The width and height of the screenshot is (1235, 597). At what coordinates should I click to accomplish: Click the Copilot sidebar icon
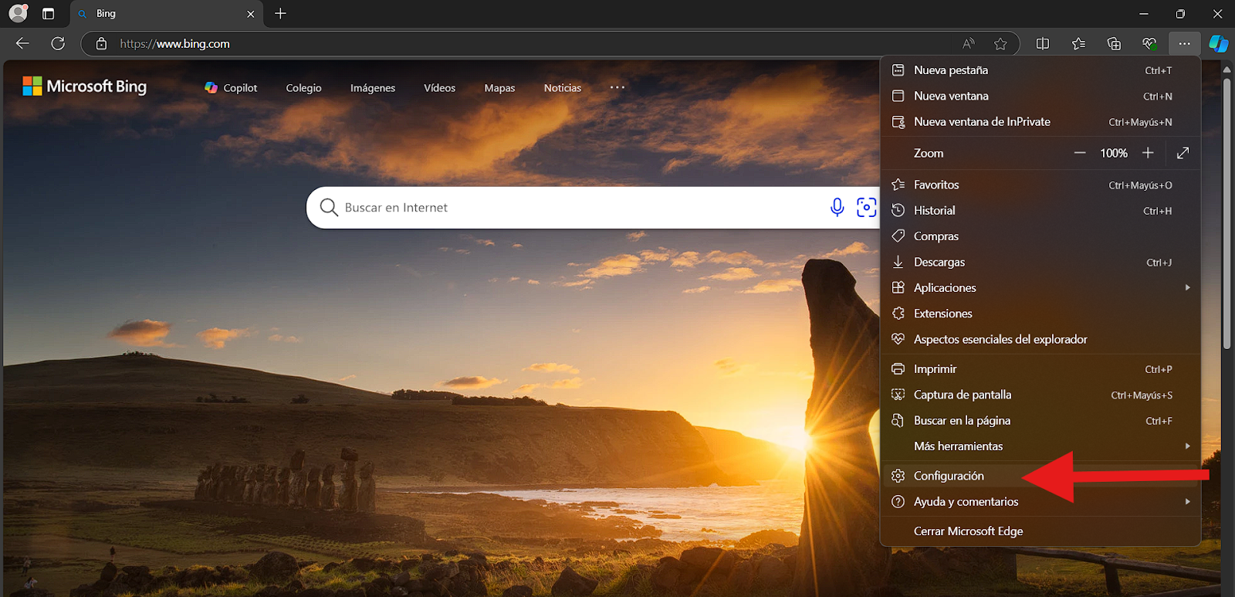pos(1218,44)
